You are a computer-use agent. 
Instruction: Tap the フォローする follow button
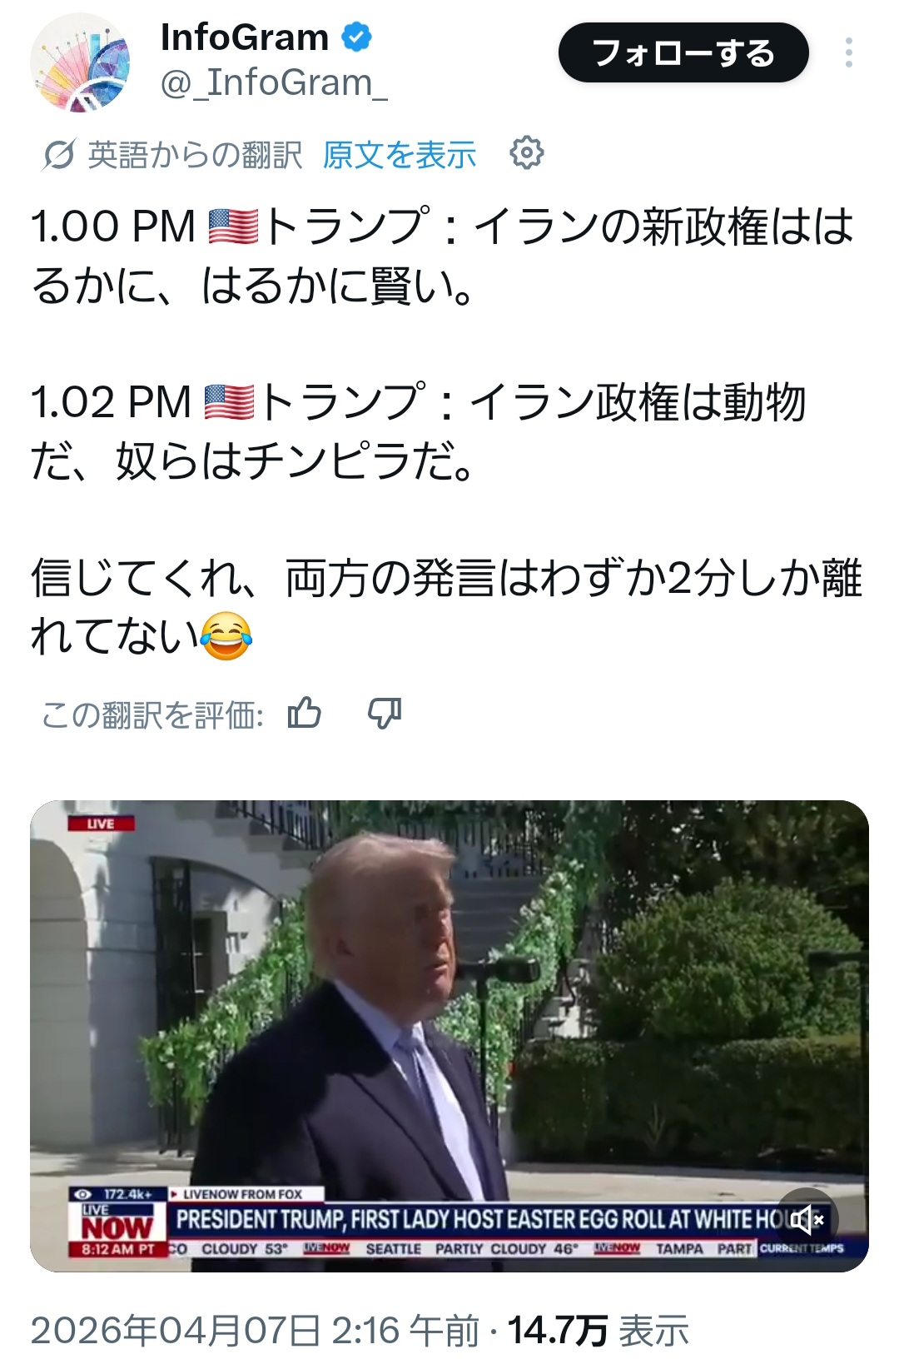683,53
